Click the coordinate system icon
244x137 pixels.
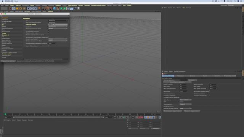coord(39,8)
